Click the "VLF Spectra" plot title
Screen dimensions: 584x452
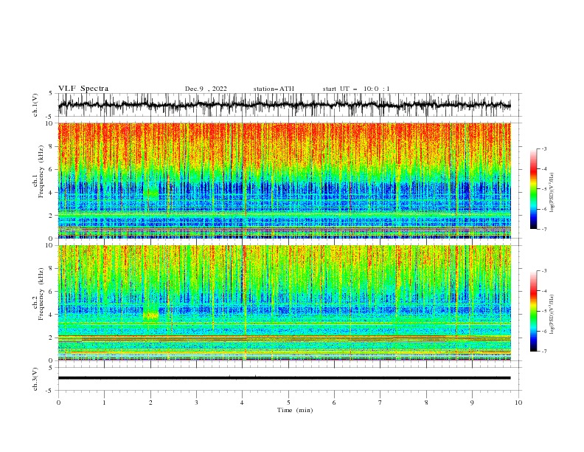(x=83, y=89)
